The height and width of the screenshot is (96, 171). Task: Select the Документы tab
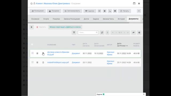pos(134,19)
